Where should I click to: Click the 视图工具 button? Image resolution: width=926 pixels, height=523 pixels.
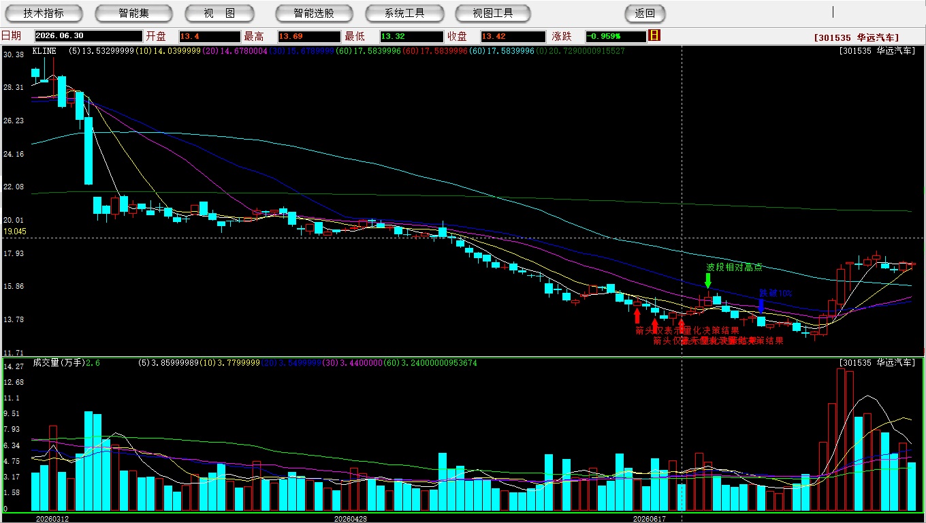point(493,13)
